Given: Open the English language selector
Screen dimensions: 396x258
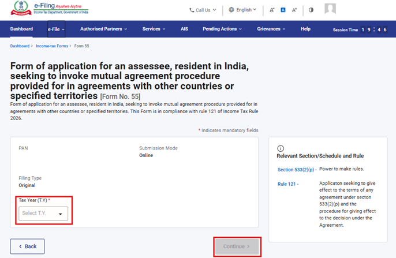Looking at the screenshot, I should tap(242, 10).
